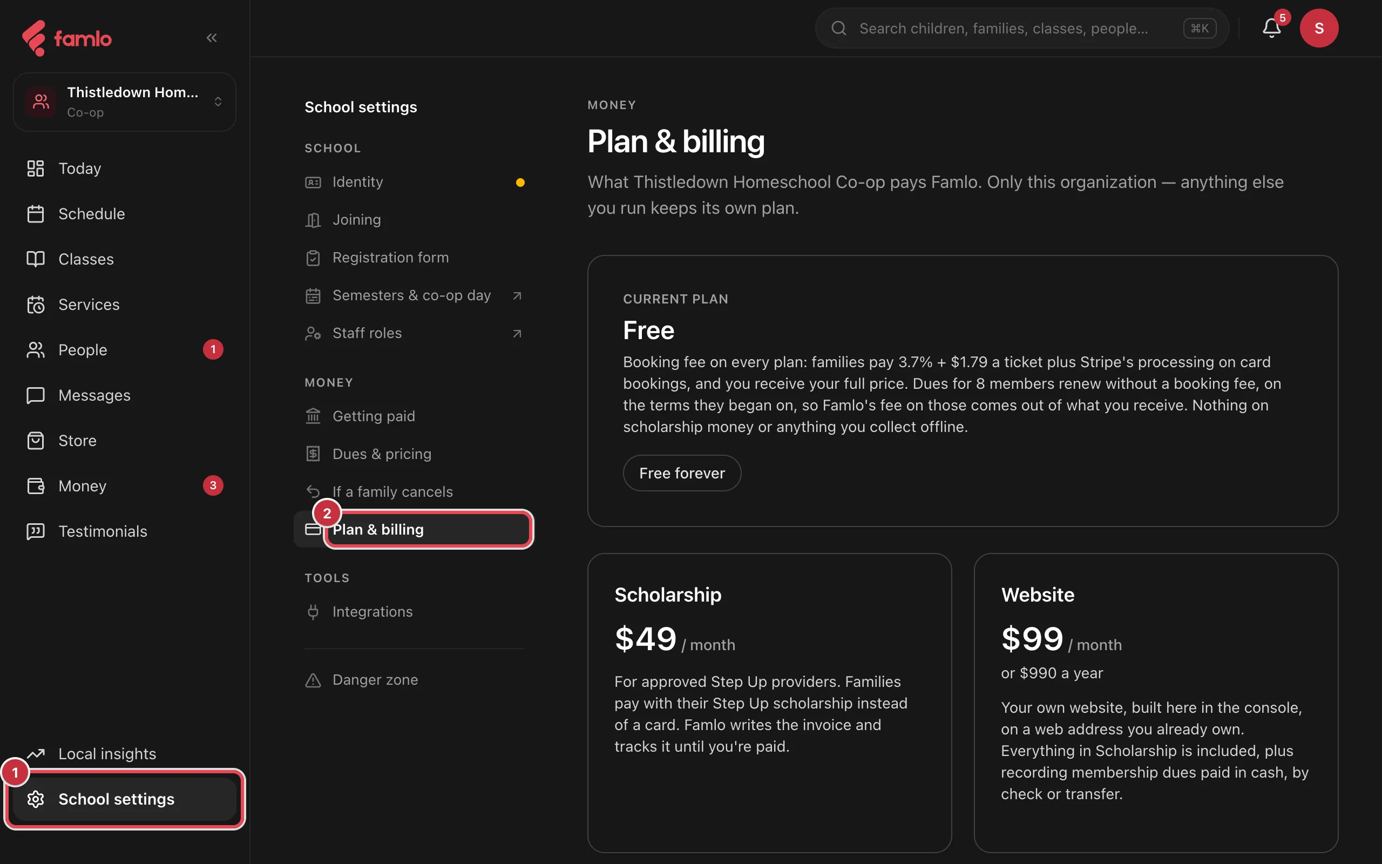1382x864 pixels.
Task: Click the Testimonials quote icon
Action: [36, 531]
